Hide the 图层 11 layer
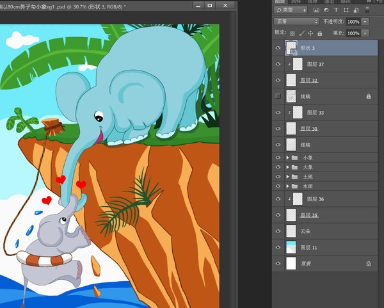The width and height of the screenshot is (384, 308). click(278, 247)
